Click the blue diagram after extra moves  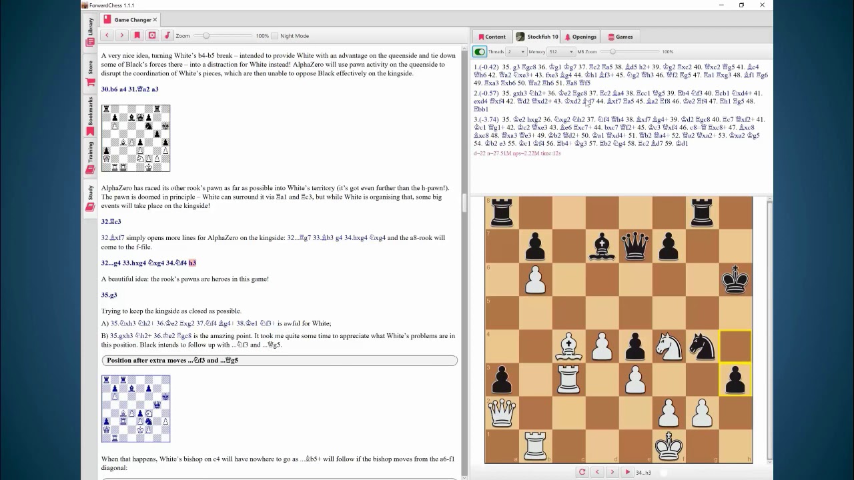pyautogui.click(x=135, y=409)
